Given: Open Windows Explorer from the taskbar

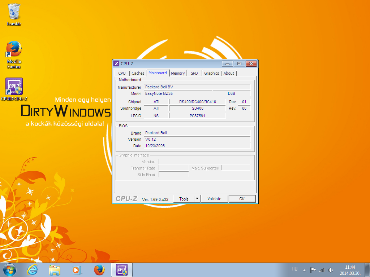Looking at the screenshot, I should click(x=55, y=270).
